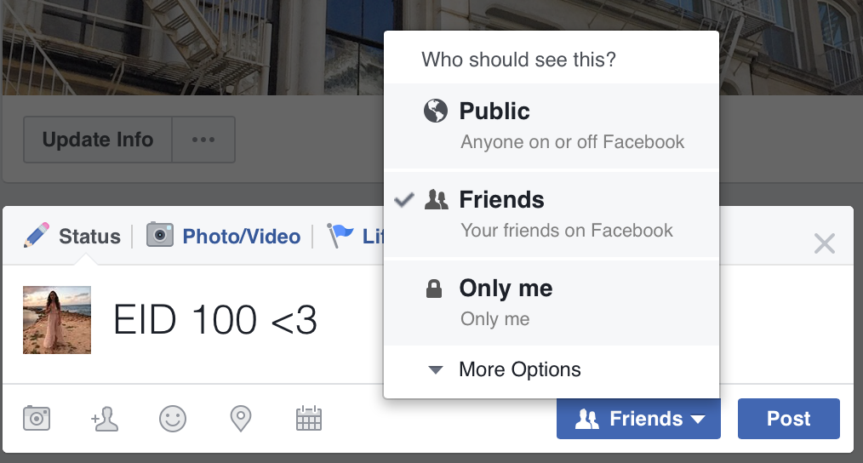Click the lock icon beside Only me
Image resolution: width=863 pixels, height=463 pixels.
[x=434, y=289]
